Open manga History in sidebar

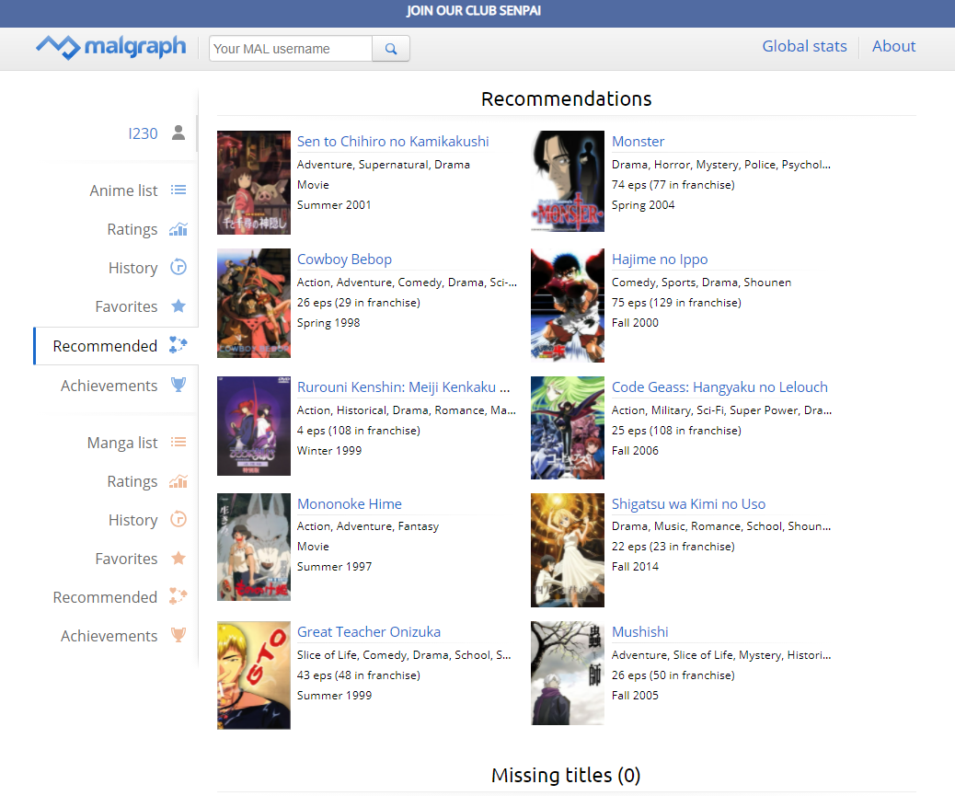click(x=132, y=520)
